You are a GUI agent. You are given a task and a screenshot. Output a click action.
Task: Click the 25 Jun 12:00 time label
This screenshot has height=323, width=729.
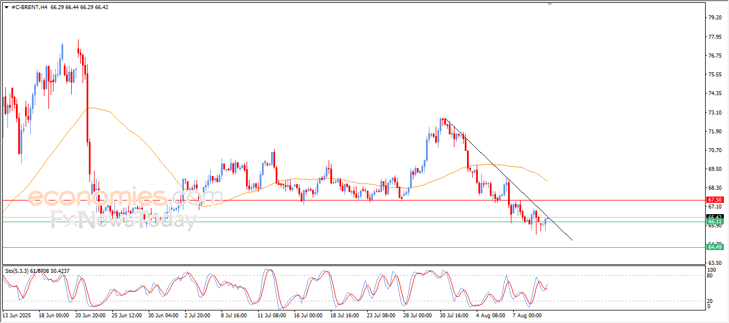coord(127,314)
